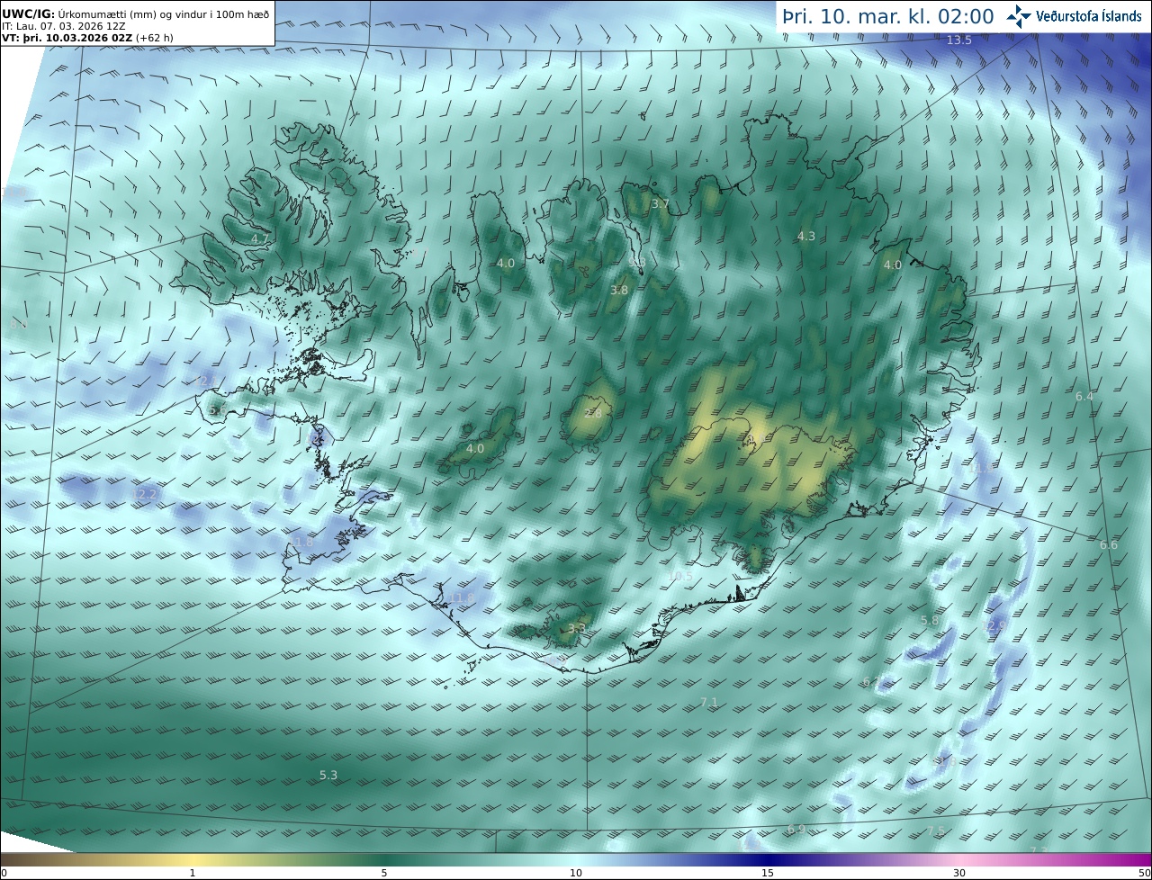Click the 7.1 value south of Iceland
This screenshot has height=880, width=1152.
709,703
